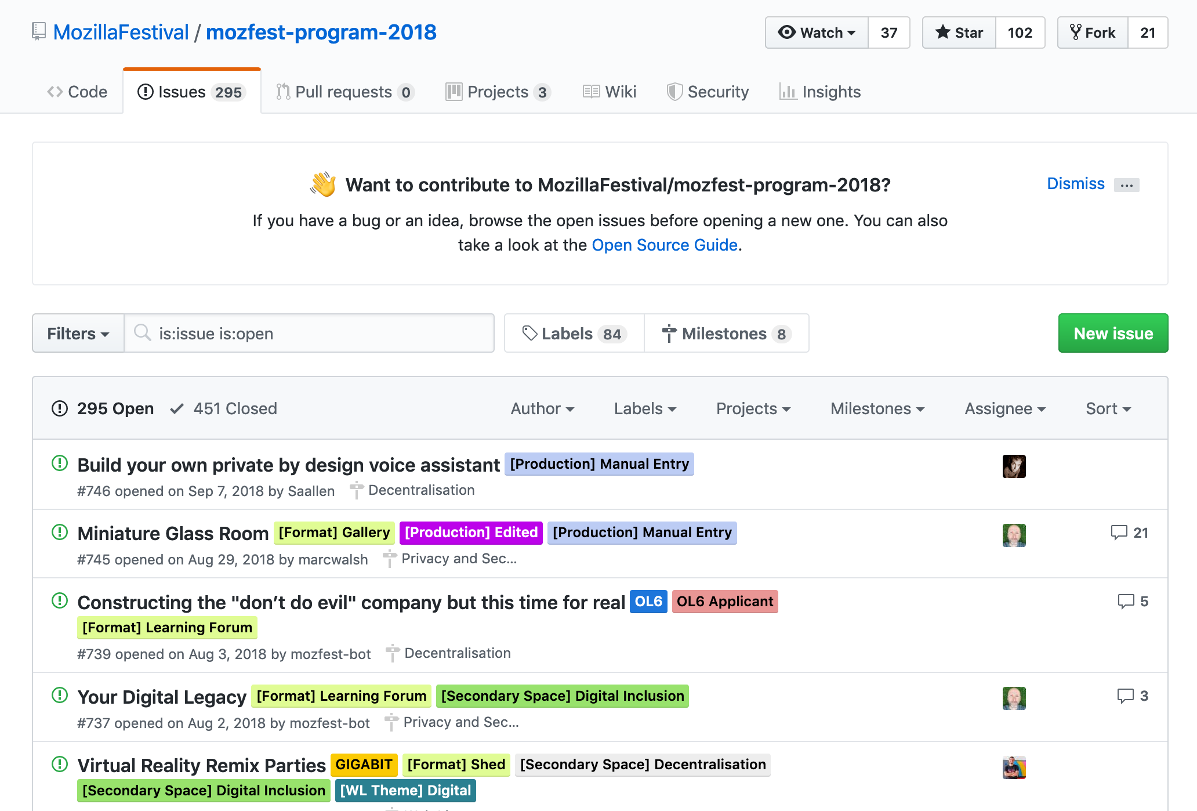Image resolution: width=1197 pixels, height=811 pixels.
Task: View the 102 stargazers count
Action: tap(1020, 32)
